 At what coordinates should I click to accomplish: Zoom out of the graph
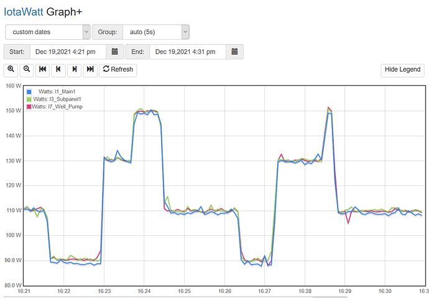click(27, 70)
